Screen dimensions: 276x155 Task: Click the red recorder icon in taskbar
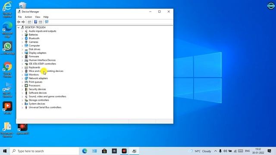point(124,151)
